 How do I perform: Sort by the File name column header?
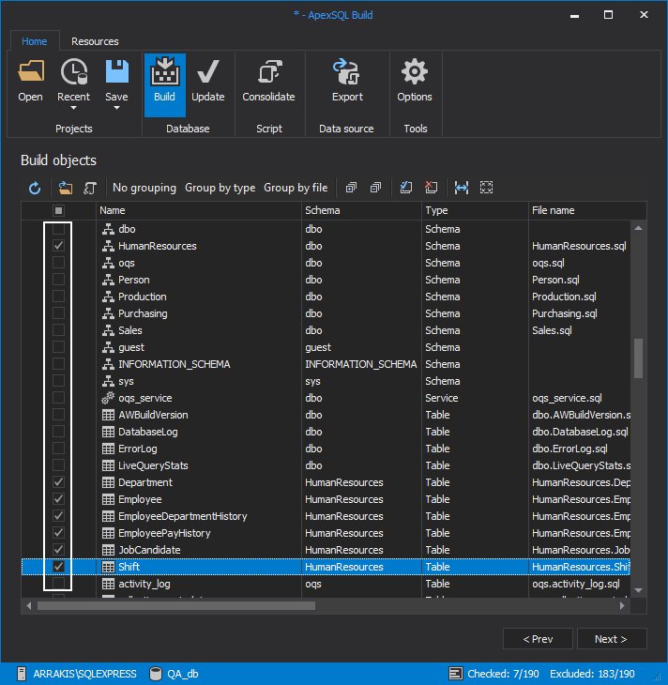tap(587, 210)
